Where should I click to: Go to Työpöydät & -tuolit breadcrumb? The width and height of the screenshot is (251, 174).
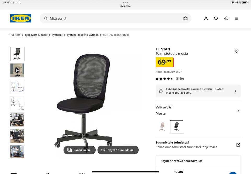pyautogui.click(x=36, y=35)
